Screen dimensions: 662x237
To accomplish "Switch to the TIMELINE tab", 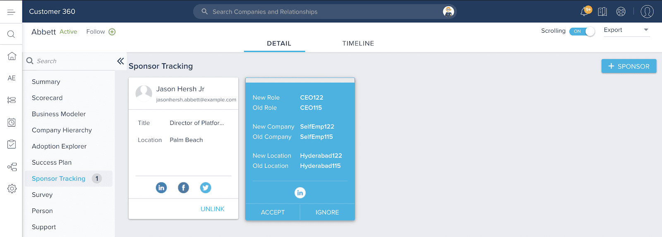I will tap(358, 43).
